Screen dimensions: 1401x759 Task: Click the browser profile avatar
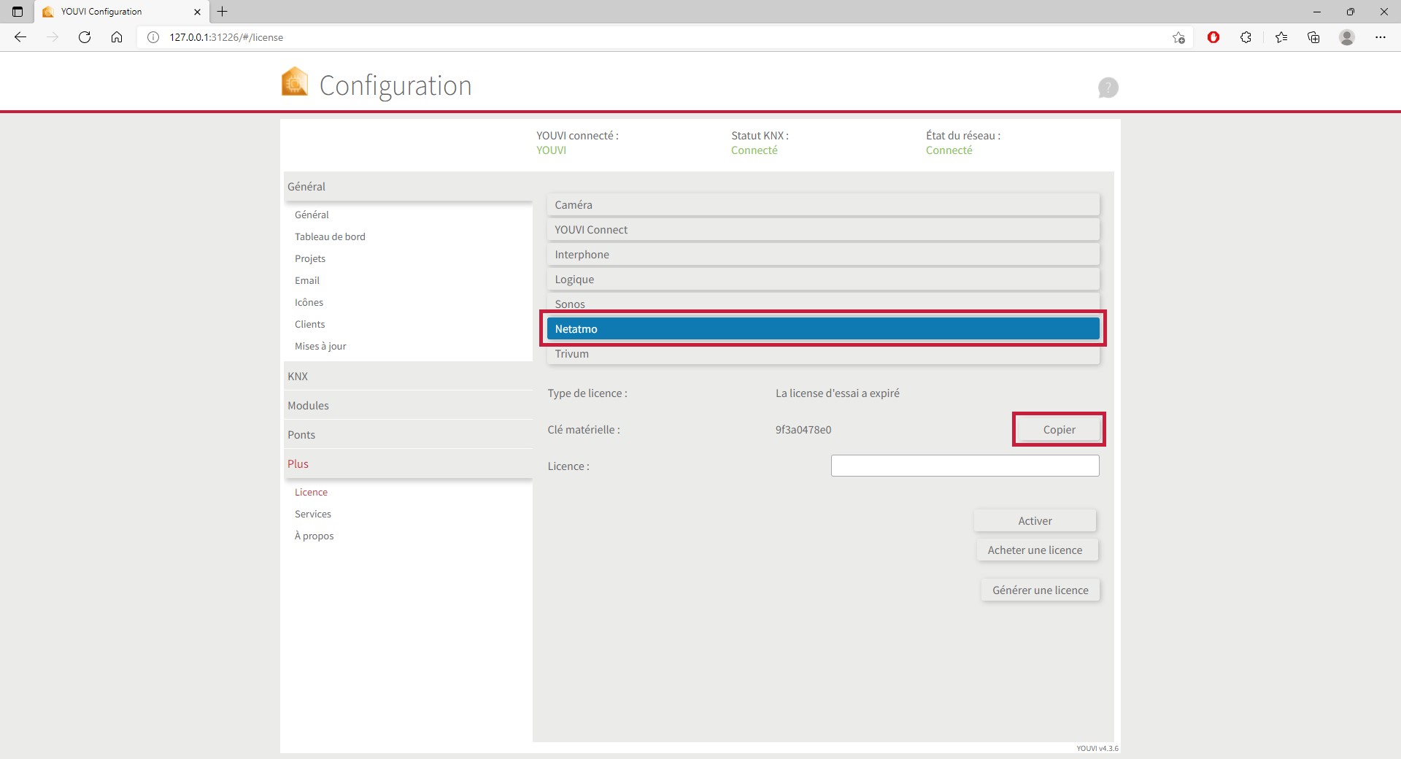coord(1346,37)
